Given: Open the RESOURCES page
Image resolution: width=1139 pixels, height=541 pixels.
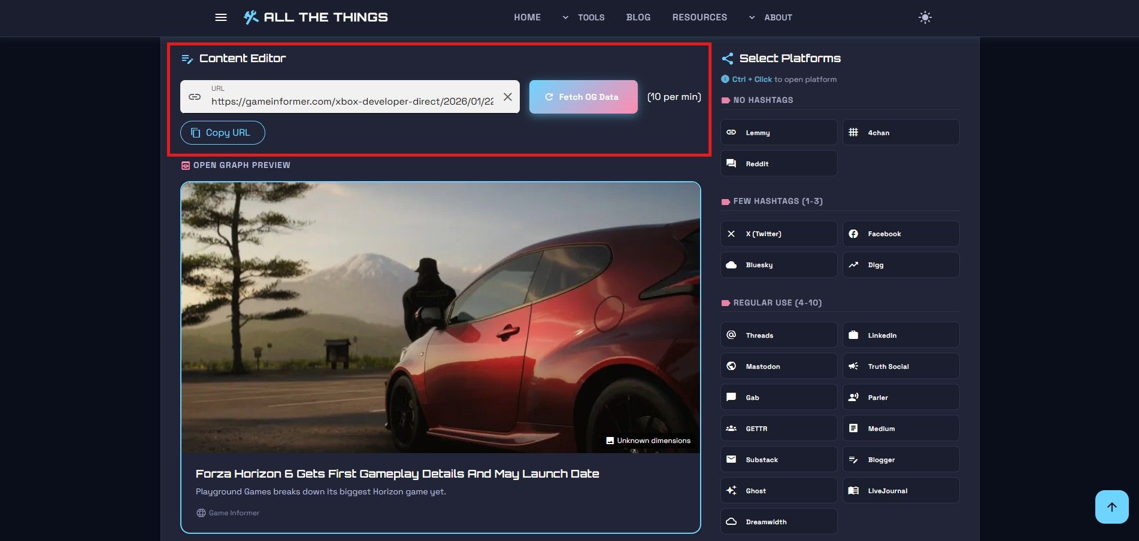Looking at the screenshot, I should 699,17.
